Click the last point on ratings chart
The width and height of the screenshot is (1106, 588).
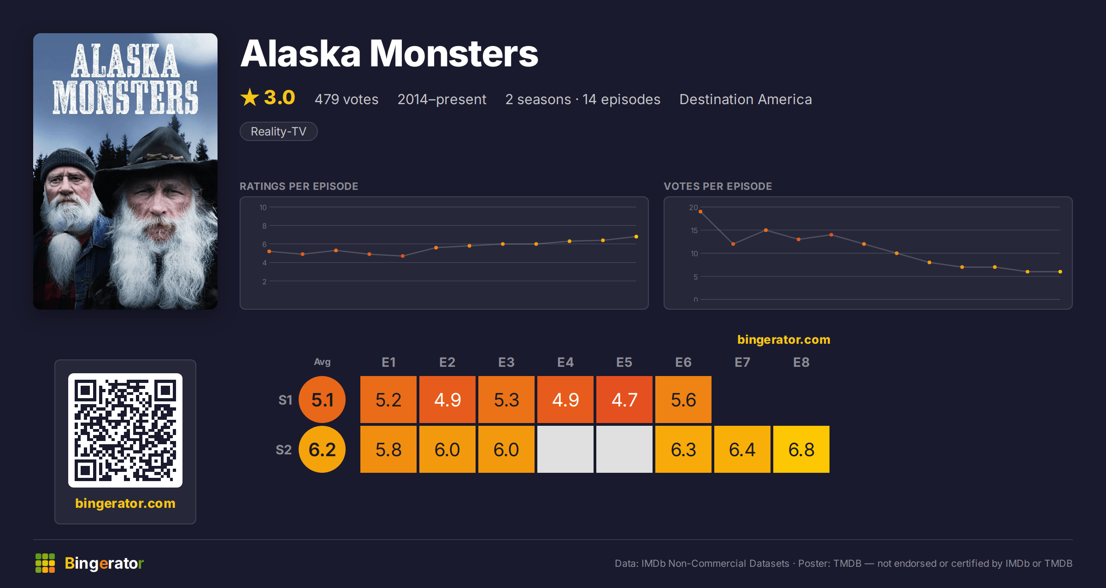[636, 237]
